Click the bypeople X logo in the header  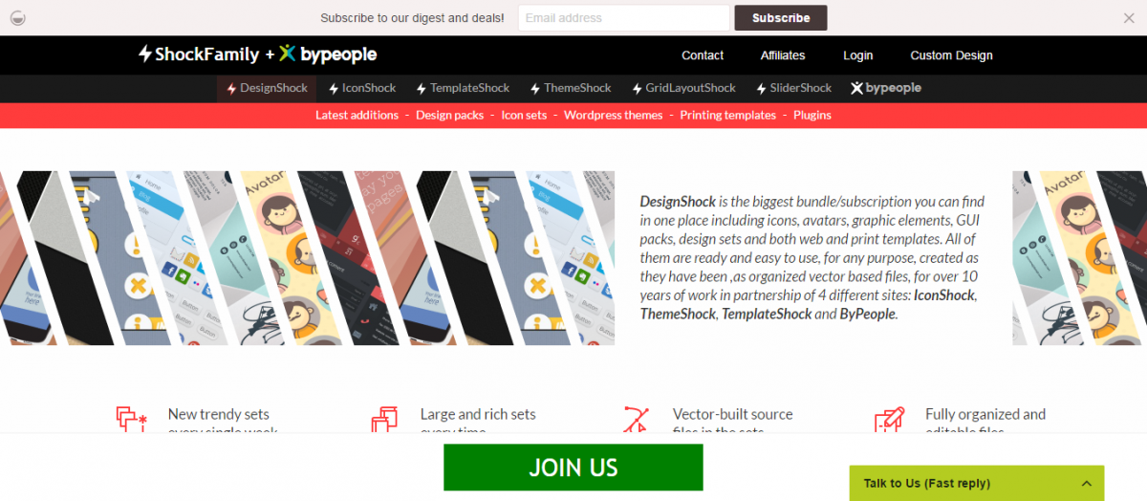288,54
